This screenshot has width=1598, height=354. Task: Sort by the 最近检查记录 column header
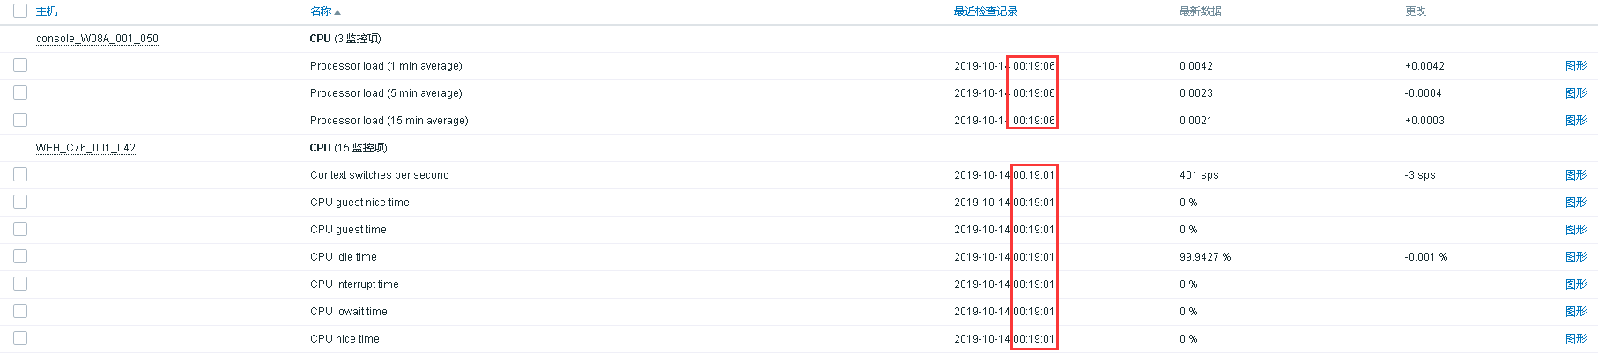(986, 11)
